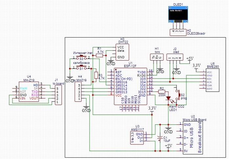Select the H3 DHT22 connector box
The height and width of the screenshot is (159, 229).
pos(122,52)
